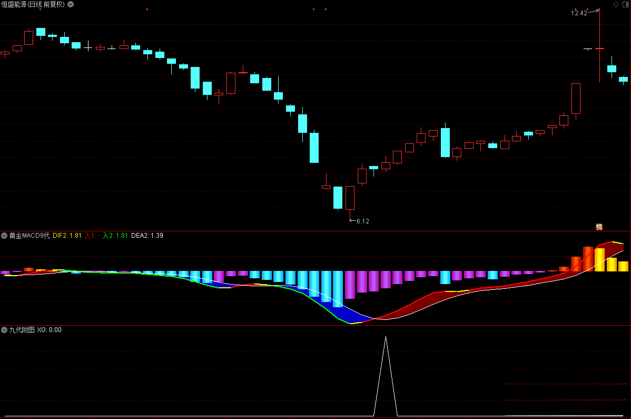
Task: Click the 九代附图 indicator name
Action: (x=22, y=330)
